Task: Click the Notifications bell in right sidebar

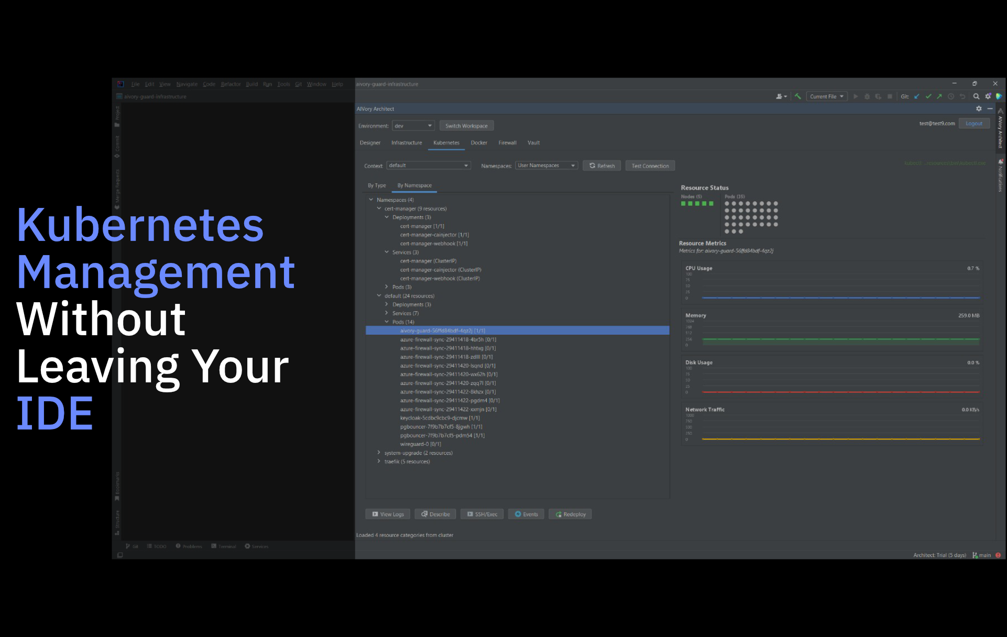Action: 1000,162
